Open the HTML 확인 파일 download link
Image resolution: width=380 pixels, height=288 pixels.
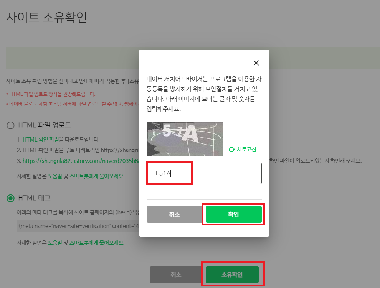[x=41, y=140]
